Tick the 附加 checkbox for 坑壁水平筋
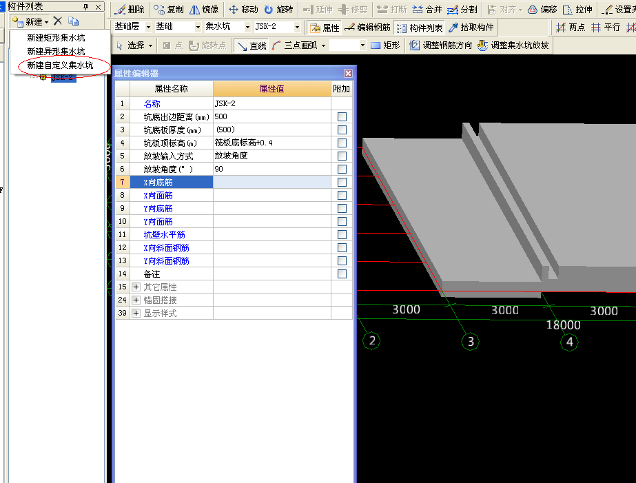636x483 pixels. click(342, 234)
